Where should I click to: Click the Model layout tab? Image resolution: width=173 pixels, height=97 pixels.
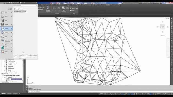point(4,93)
